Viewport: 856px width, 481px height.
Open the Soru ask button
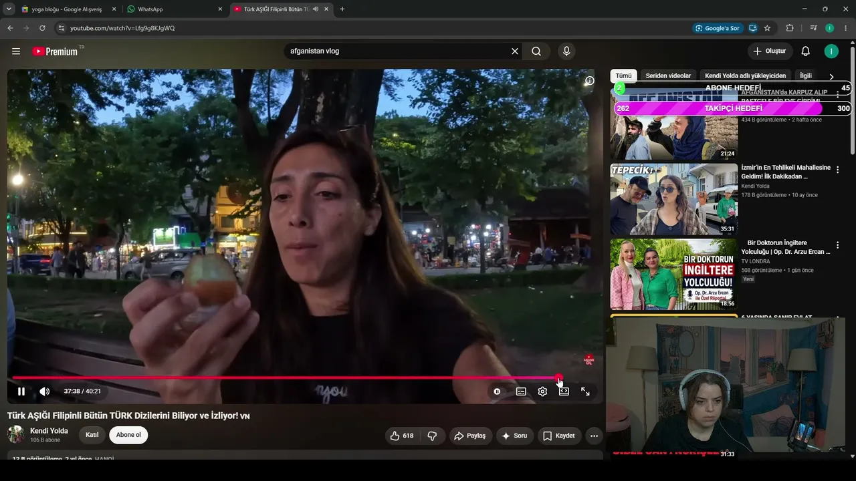tap(514, 436)
